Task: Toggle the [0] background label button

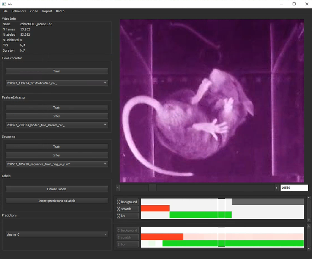Action: [x=127, y=202]
